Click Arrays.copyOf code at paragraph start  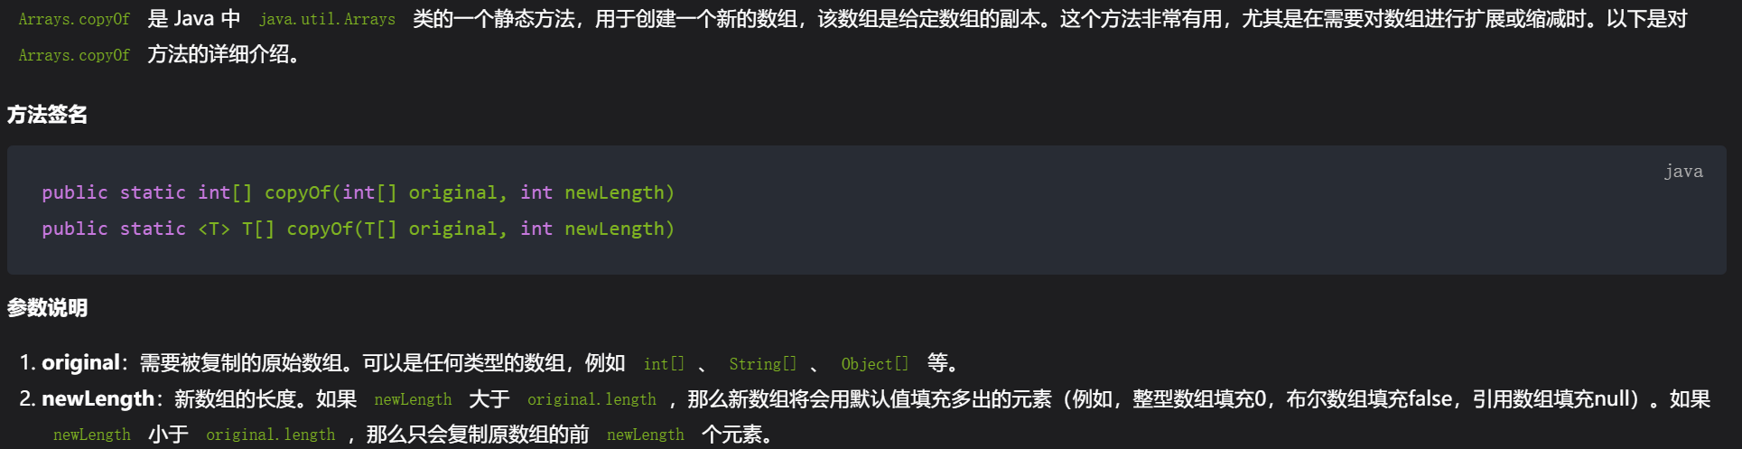(x=74, y=19)
